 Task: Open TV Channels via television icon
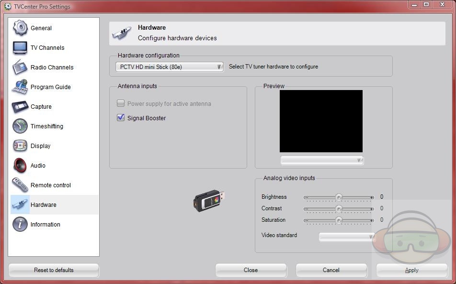point(20,47)
